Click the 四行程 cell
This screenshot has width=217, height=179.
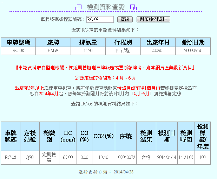(x=123, y=51)
